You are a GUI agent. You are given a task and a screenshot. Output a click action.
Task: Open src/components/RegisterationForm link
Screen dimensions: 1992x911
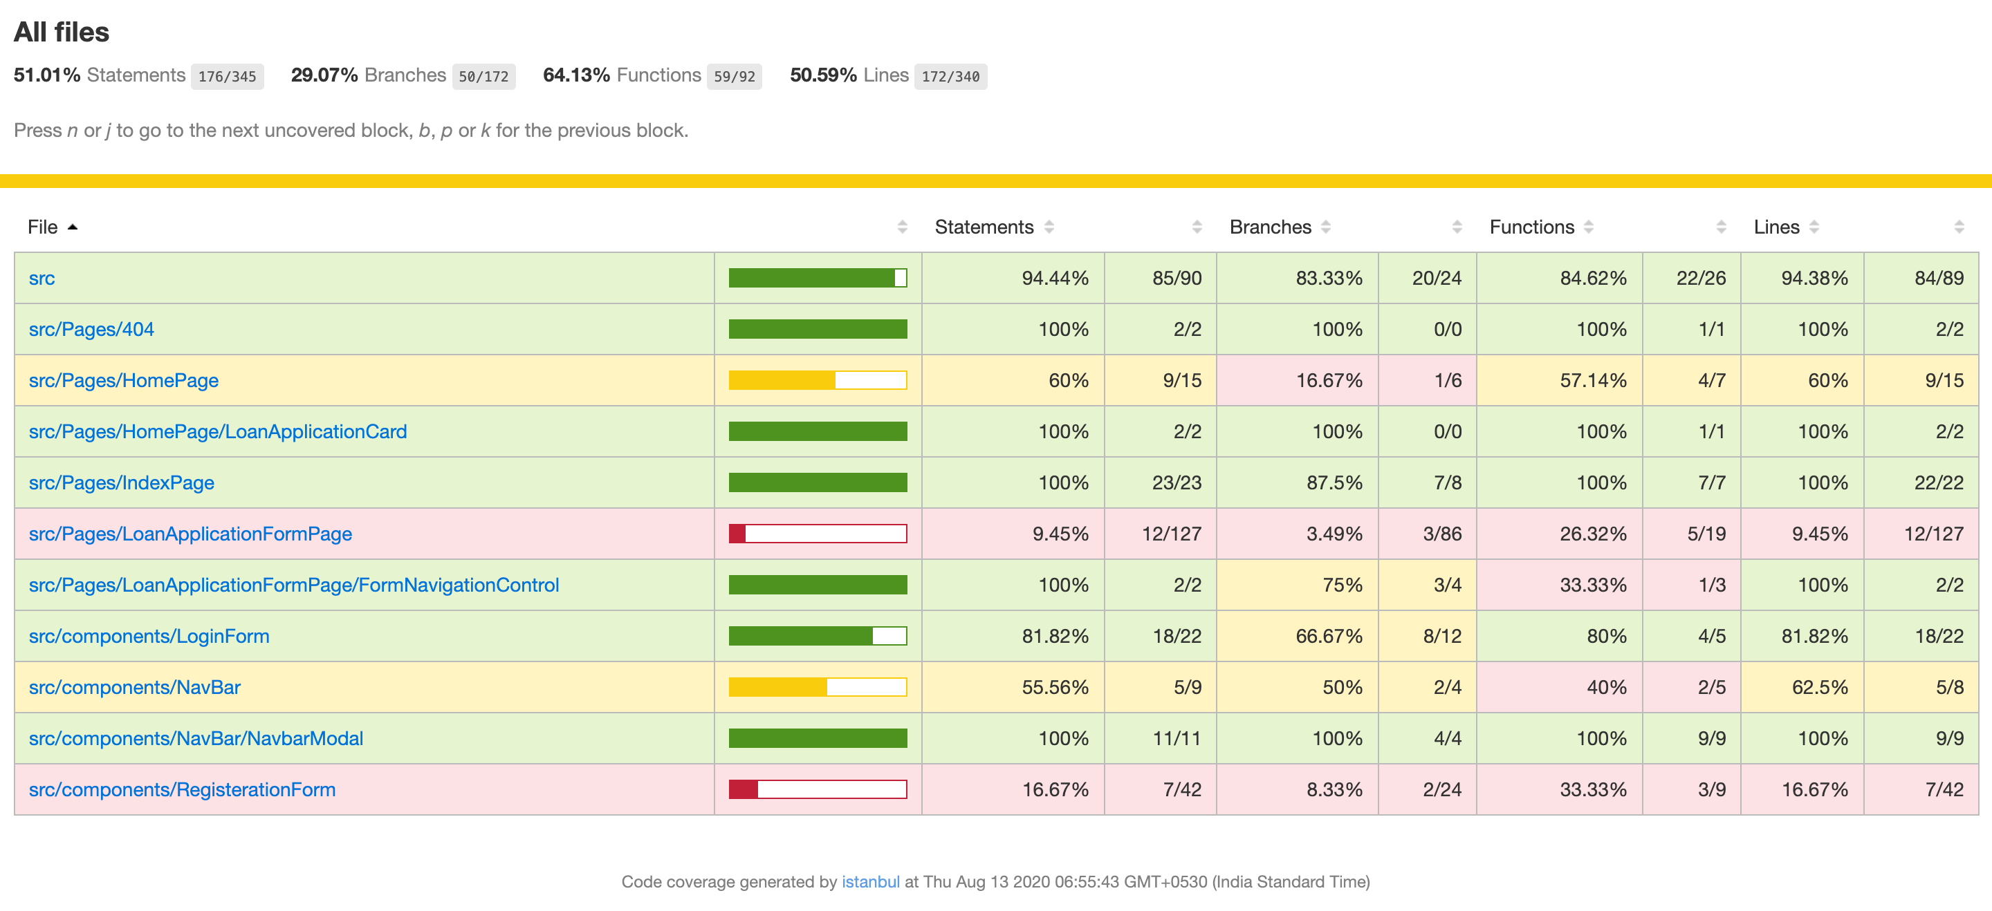(182, 789)
